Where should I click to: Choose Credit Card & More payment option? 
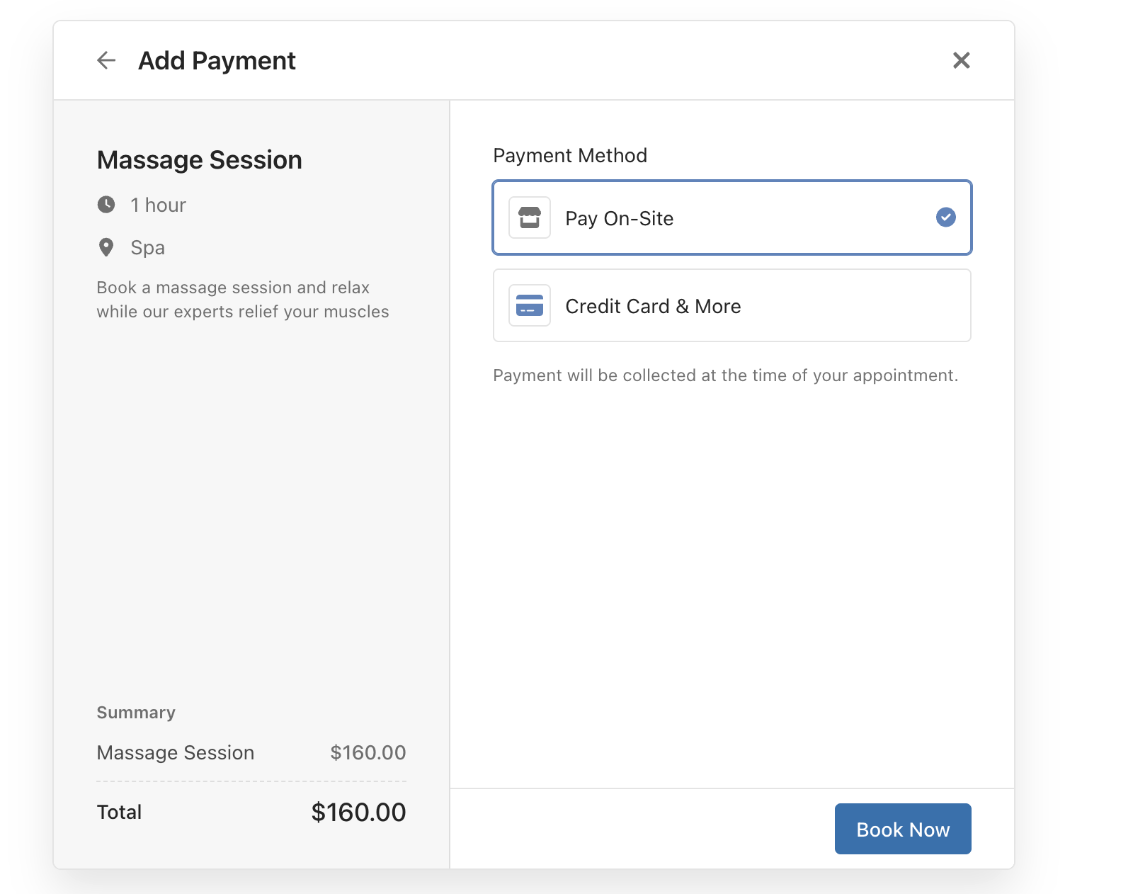click(x=731, y=305)
